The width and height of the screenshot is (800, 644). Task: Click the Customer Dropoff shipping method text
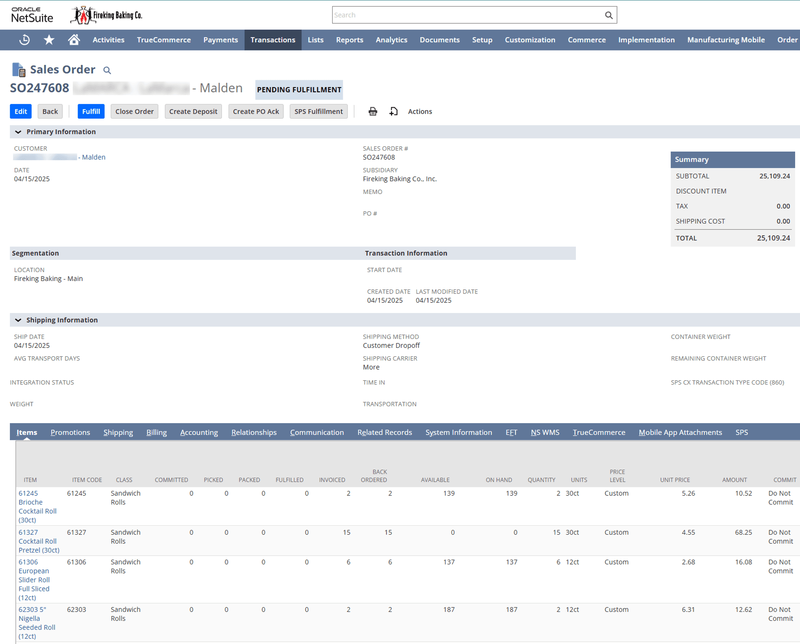(x=391, y=346)
